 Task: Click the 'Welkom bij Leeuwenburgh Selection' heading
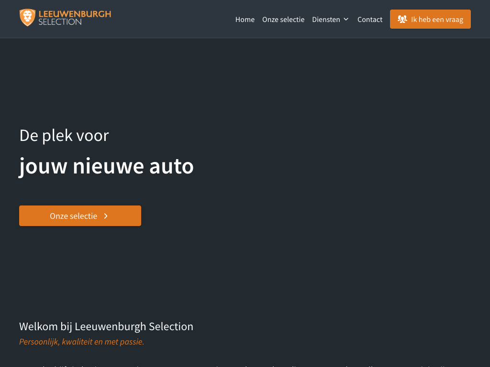tap(106, 326)
